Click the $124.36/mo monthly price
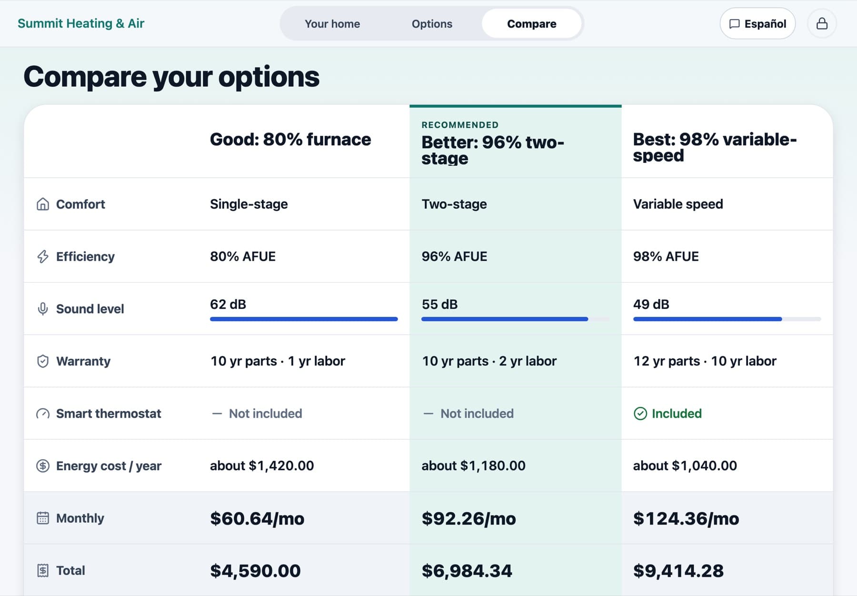The width and height of the screenshot is (857, 596). (x=686, y=518)
